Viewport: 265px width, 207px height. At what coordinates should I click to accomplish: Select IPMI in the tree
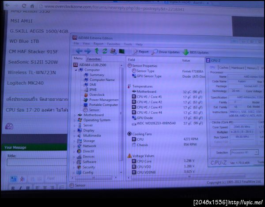(x=90, y=90)
